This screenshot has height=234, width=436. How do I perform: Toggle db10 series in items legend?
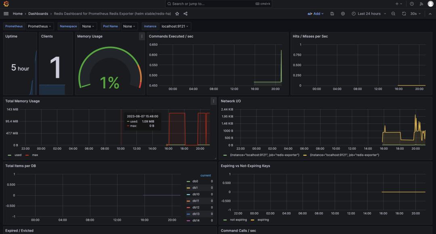click(x=196, y=194)
